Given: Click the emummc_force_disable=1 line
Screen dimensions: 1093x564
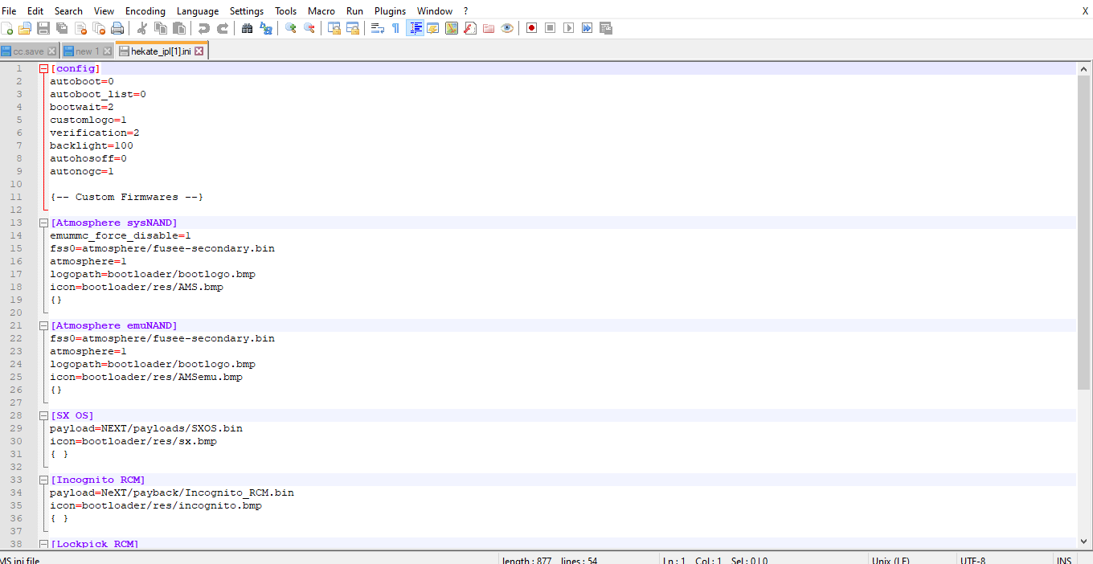Looking at the screenshot, I should click(121, 235).
